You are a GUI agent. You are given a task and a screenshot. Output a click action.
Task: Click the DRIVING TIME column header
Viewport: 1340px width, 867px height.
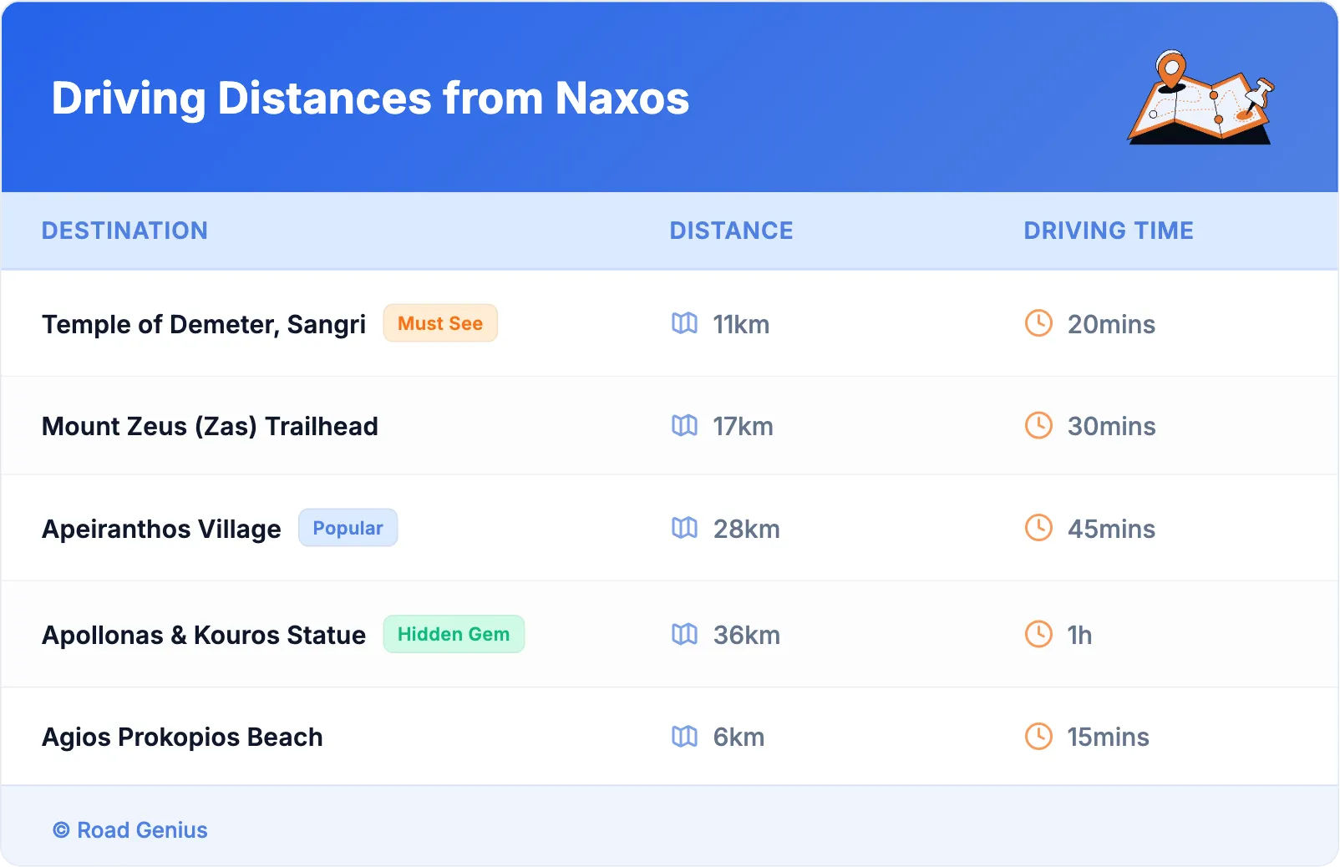[x=1109, y=231]
